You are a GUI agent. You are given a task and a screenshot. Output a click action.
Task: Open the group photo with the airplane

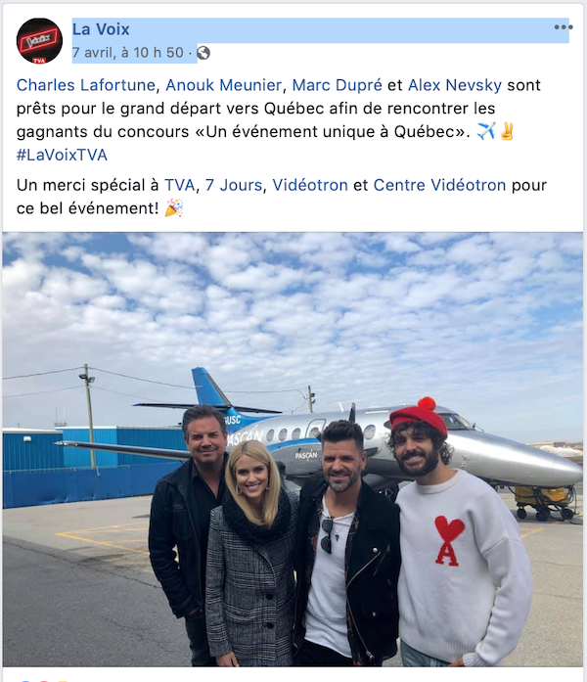coord(293,449)
